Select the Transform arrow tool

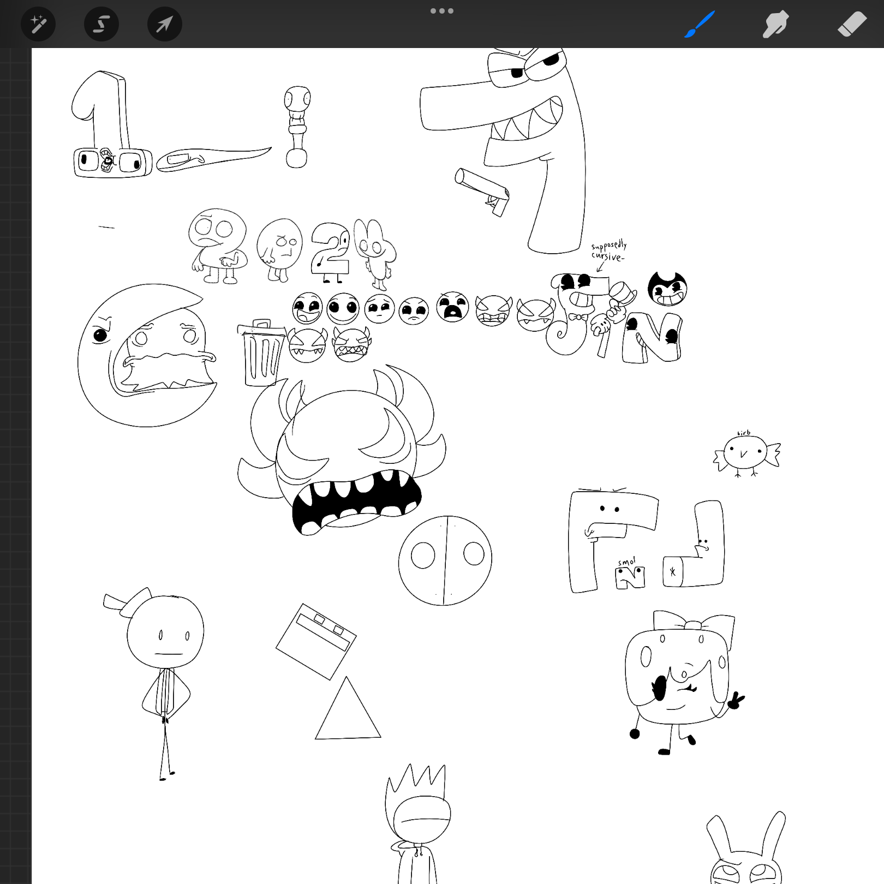point(164,25)
